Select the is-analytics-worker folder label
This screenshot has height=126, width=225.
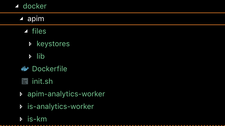coord(61,106)
